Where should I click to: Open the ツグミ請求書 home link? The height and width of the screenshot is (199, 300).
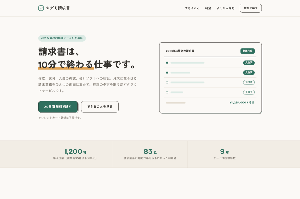tap(54, 8)
